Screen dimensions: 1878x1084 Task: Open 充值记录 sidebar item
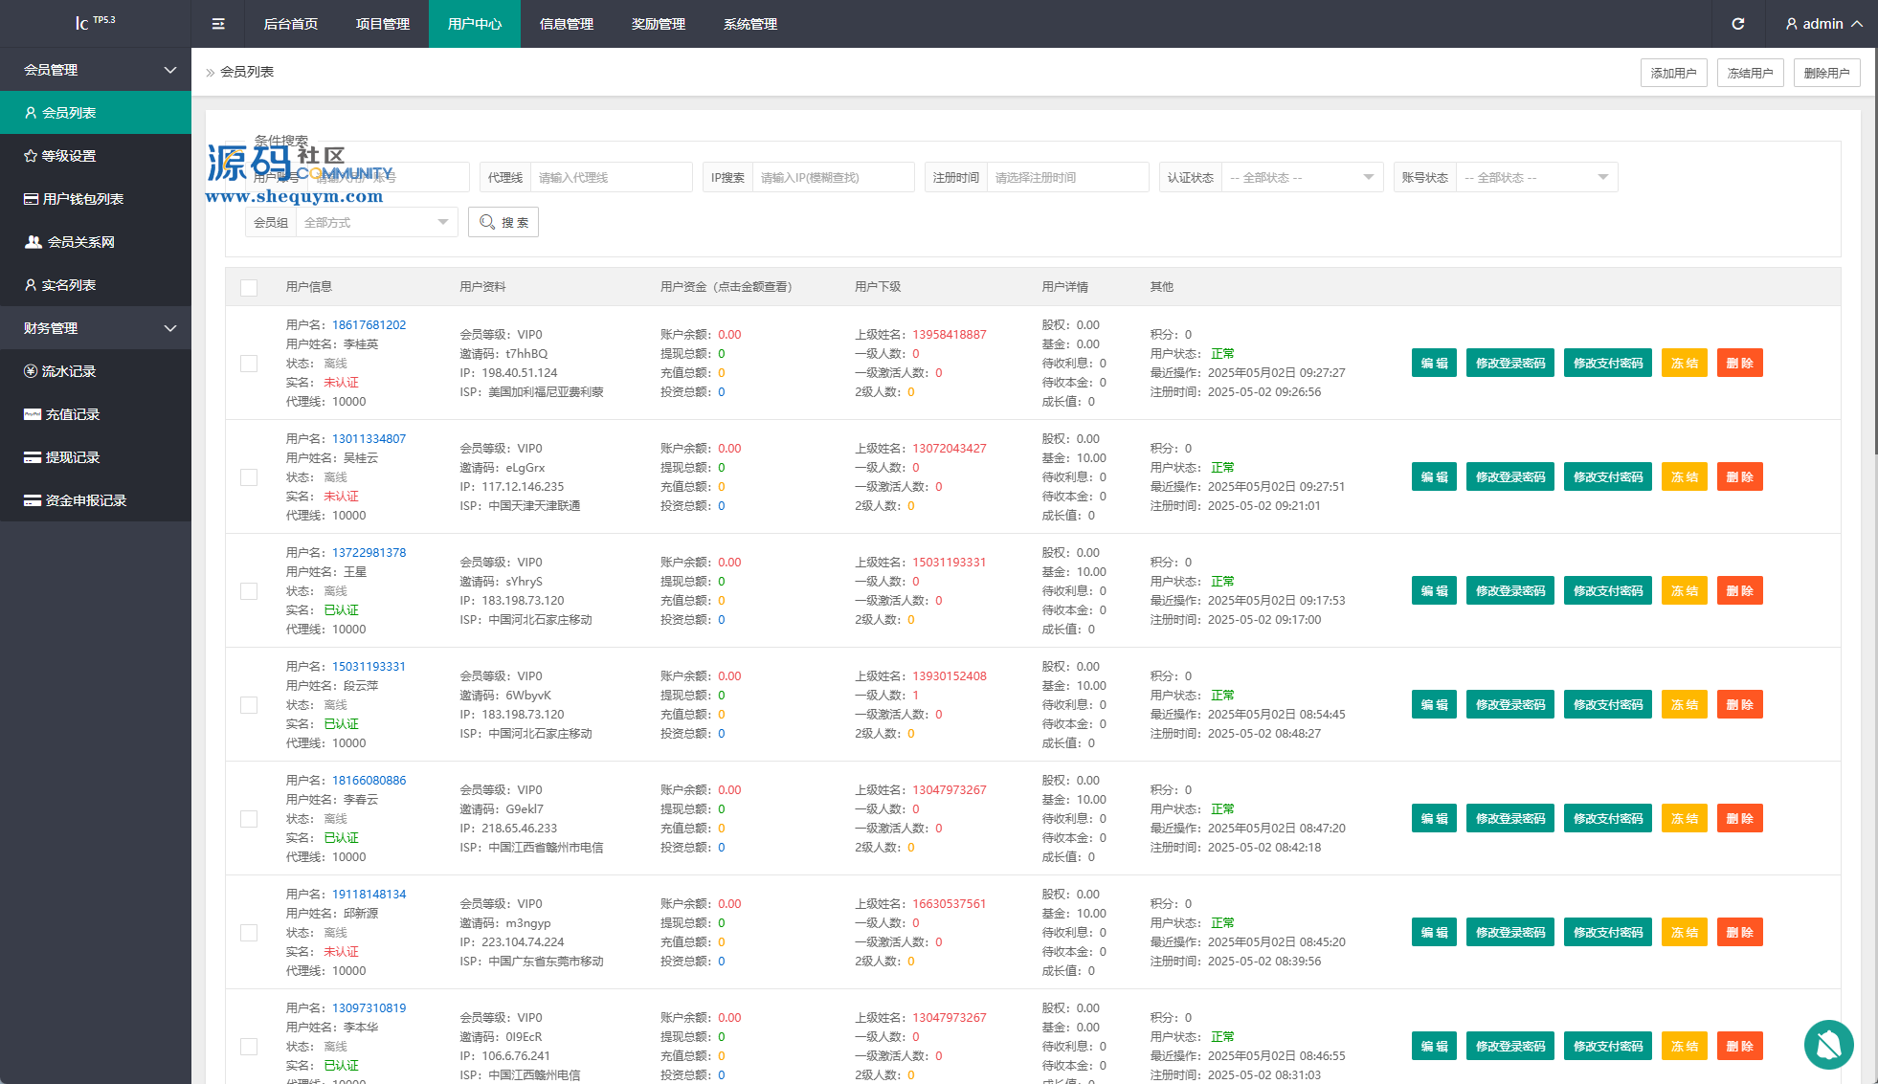[72, 414]
